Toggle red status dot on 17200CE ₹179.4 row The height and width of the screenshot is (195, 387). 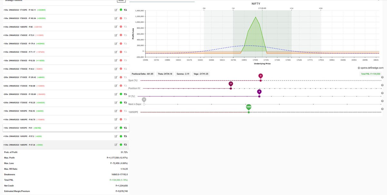click(121, 44)
